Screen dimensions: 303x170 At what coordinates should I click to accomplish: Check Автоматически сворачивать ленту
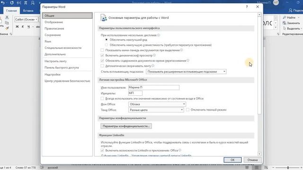102,66
